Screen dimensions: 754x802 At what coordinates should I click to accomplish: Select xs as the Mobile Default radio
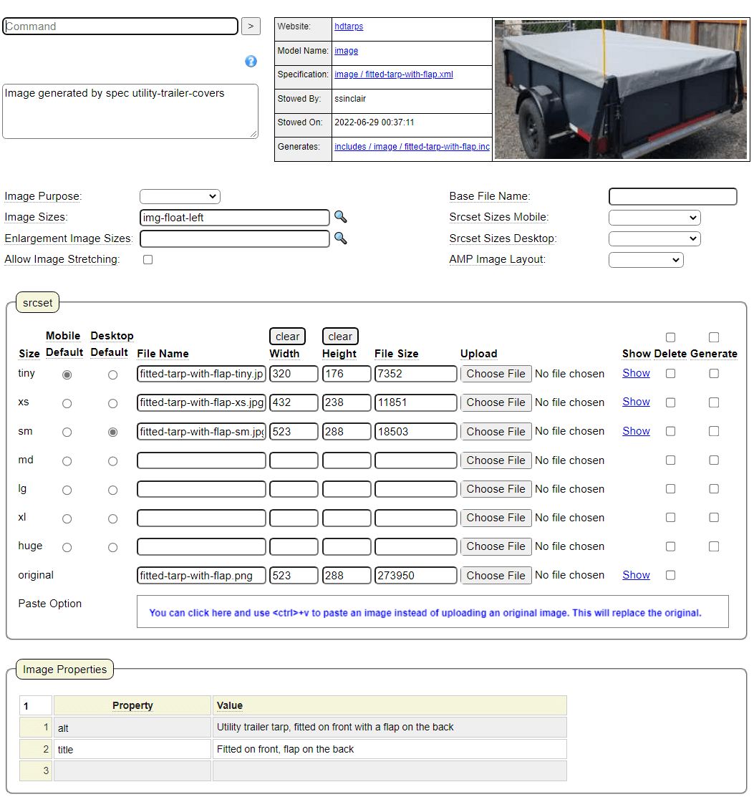[x=67, y=403]
